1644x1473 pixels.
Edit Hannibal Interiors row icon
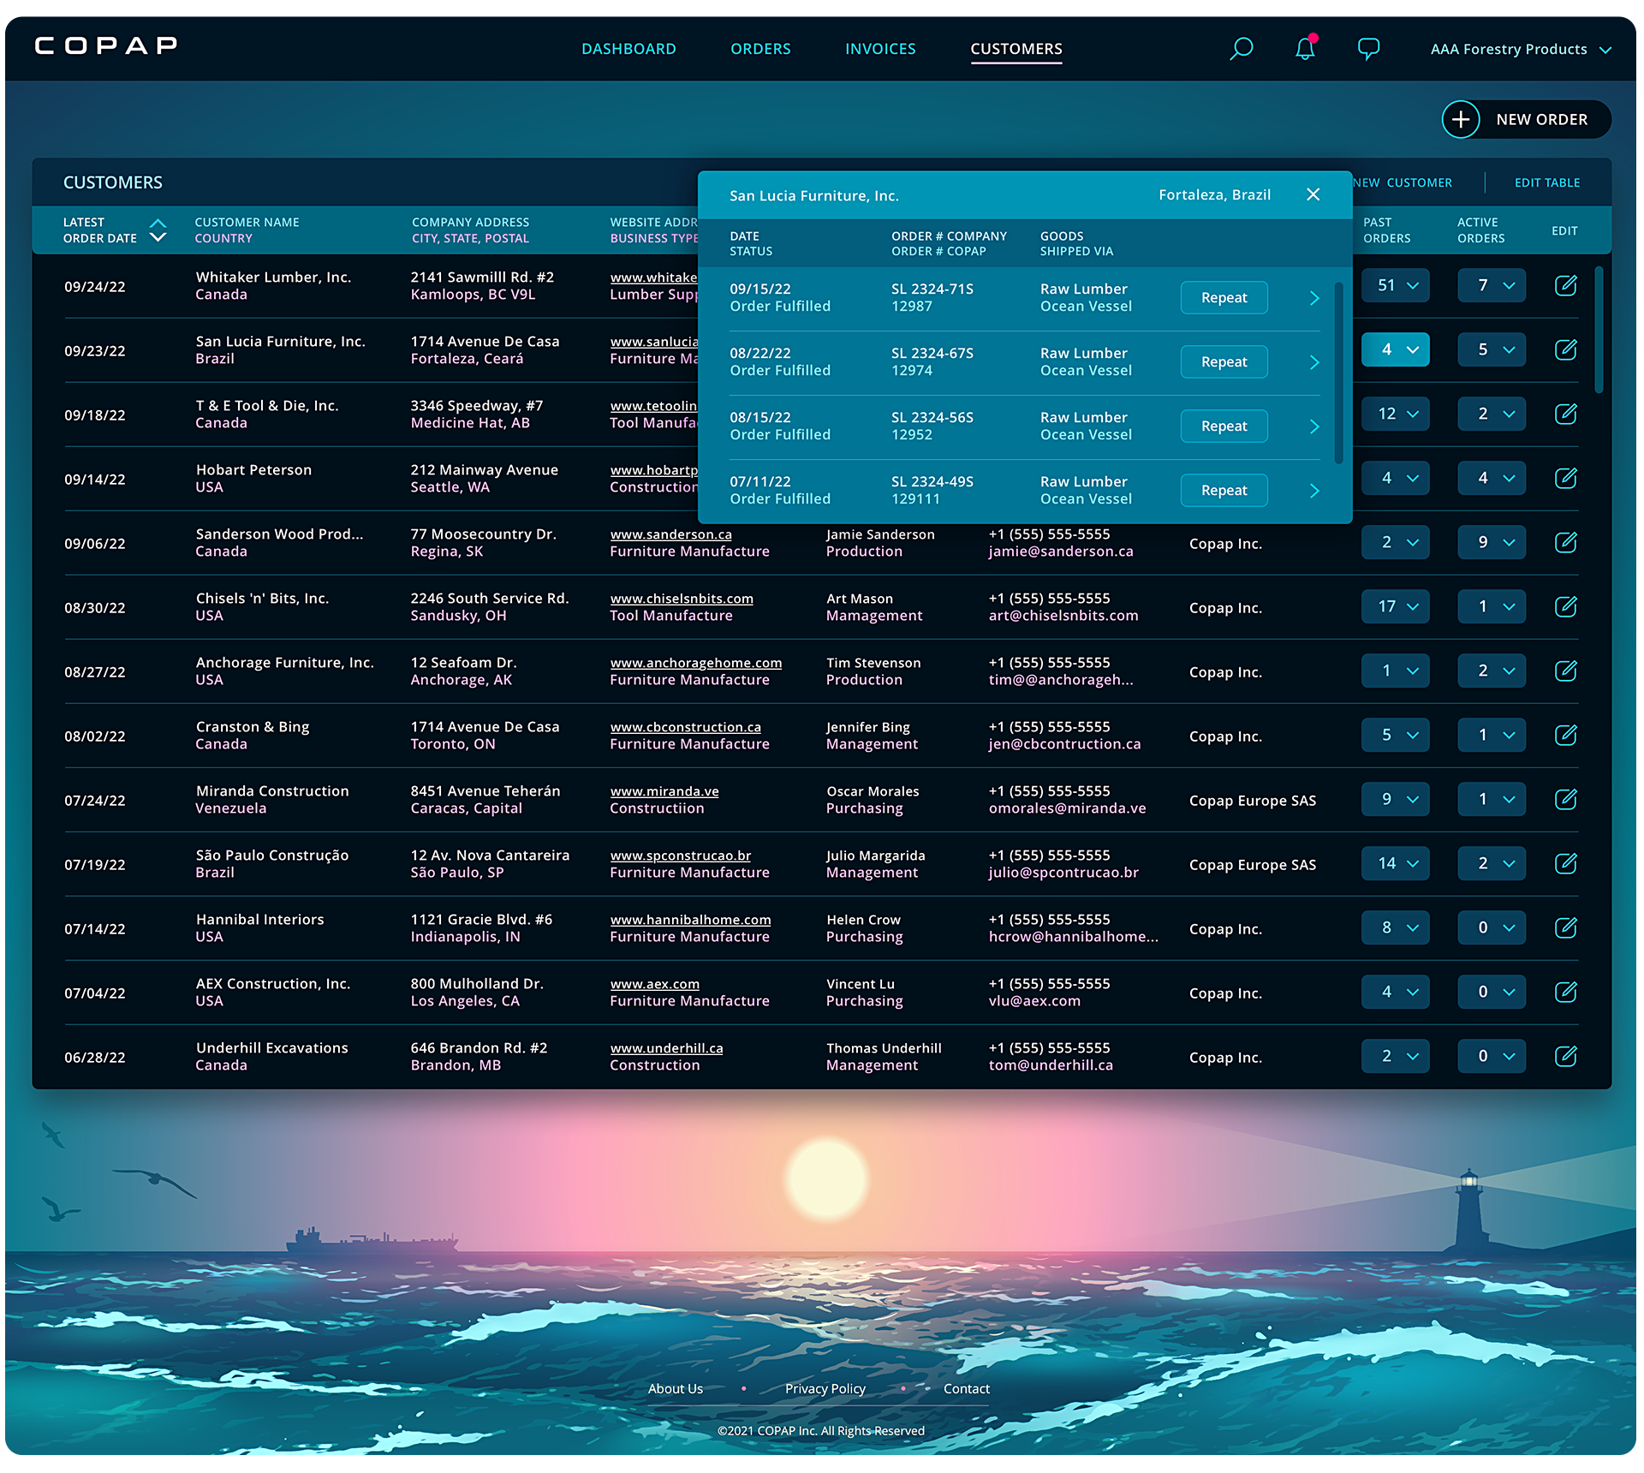[x=1565, y=927]
